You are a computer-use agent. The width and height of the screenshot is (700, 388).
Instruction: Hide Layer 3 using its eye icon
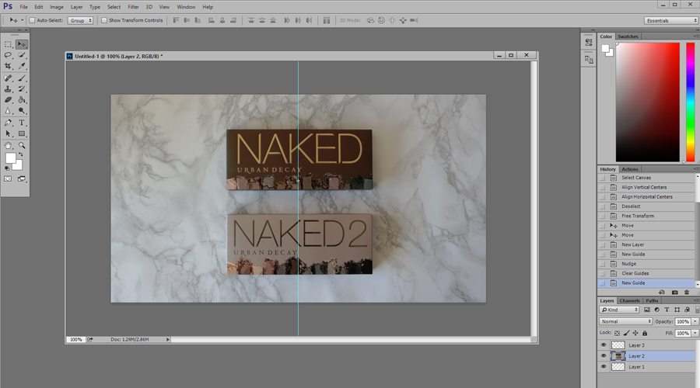pos(604,345)
